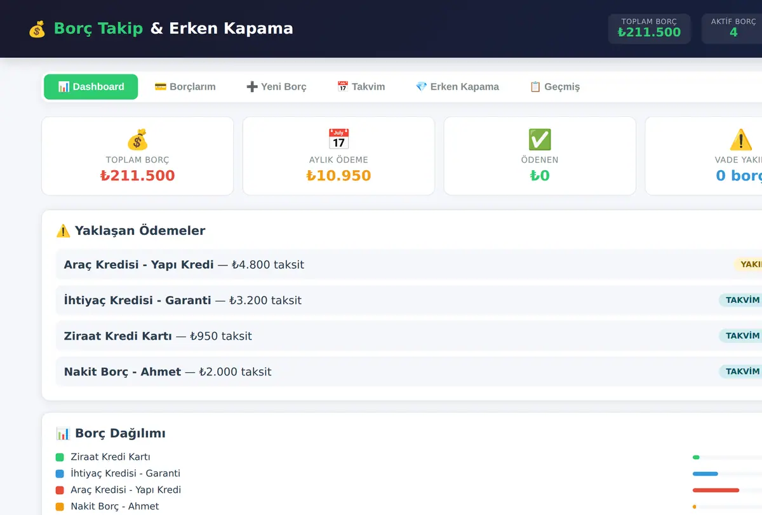Click the green swatch for Ziraat Kredi Kartı
Image resolution: width=762 pixels, height=515 pixels.
[60, 457]
